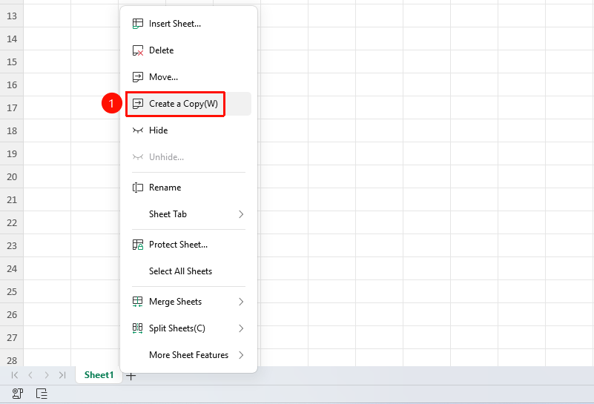Expand the Sheet Tab arrow chevron

coord(241,214)
